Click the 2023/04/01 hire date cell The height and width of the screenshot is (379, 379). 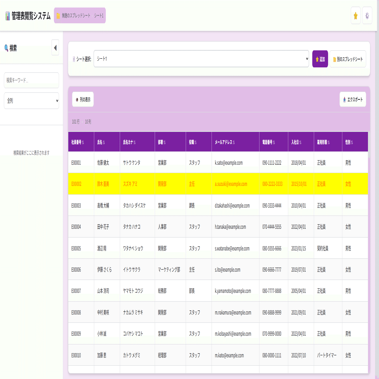click(301, 334)
